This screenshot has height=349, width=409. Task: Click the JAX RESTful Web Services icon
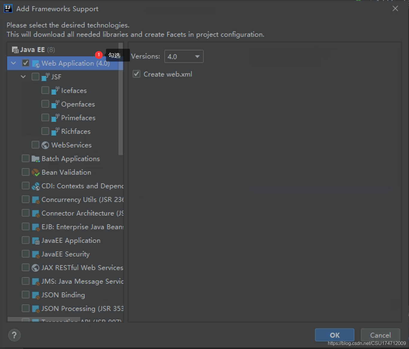(x=35, y=268)
